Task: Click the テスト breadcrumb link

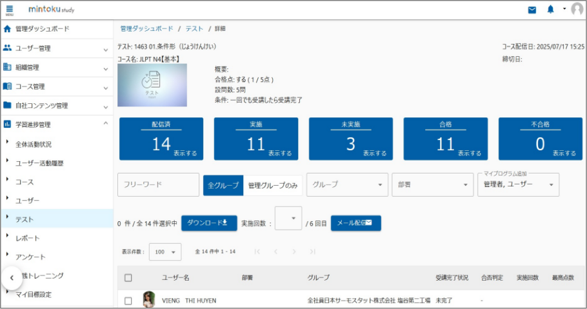Action: [x=194, y=28]
